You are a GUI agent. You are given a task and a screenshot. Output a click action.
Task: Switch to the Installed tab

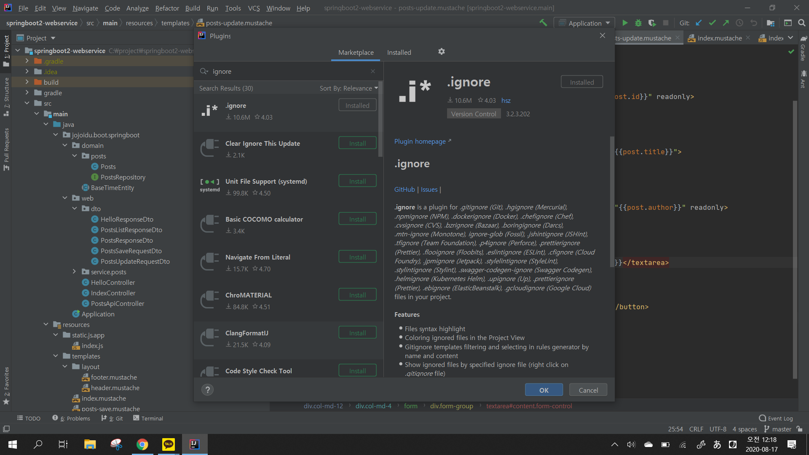(399, 52)
